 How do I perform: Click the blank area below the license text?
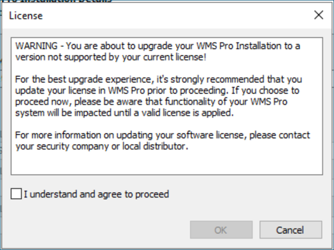pos(167,163)
